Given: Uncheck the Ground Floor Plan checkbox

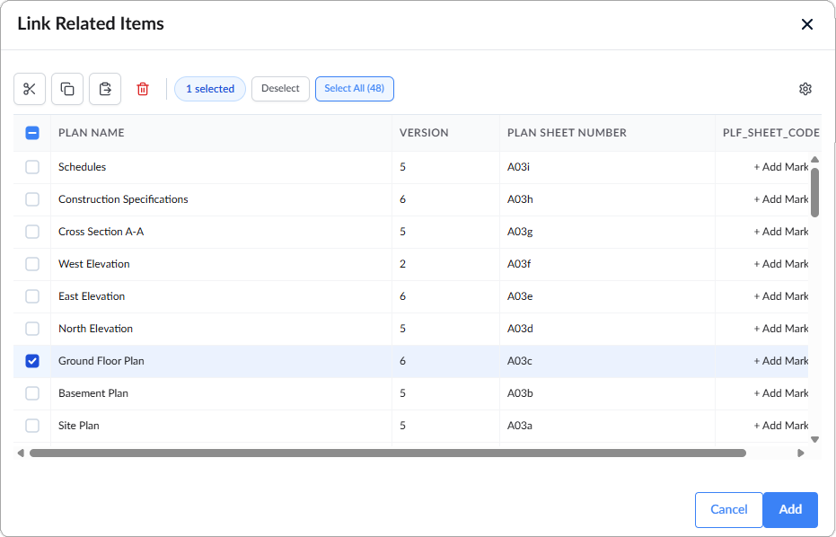Looking at the screenshot, I should pos(32,361).
